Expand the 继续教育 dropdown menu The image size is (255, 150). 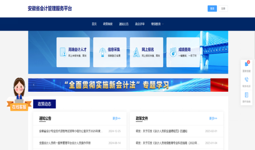pyautogui.click(x=157, y=24)
